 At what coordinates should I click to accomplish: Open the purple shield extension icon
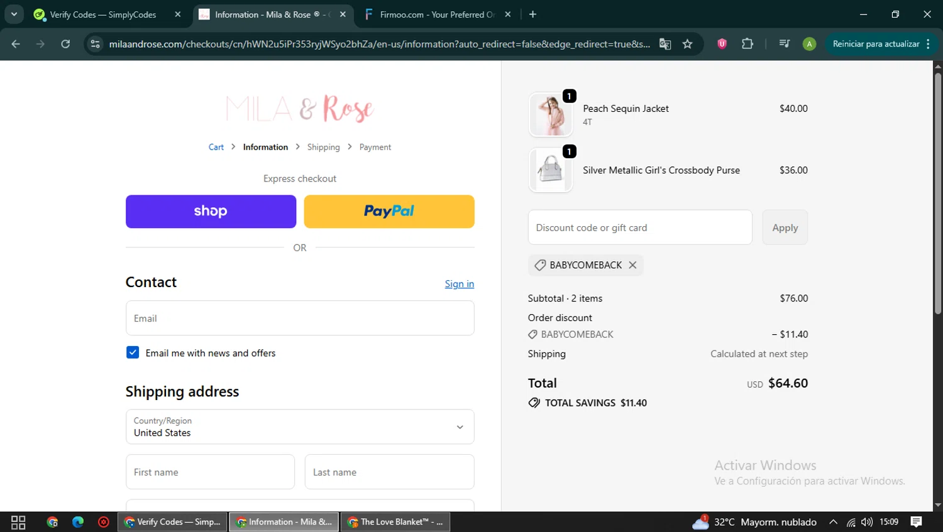point(722,44)
